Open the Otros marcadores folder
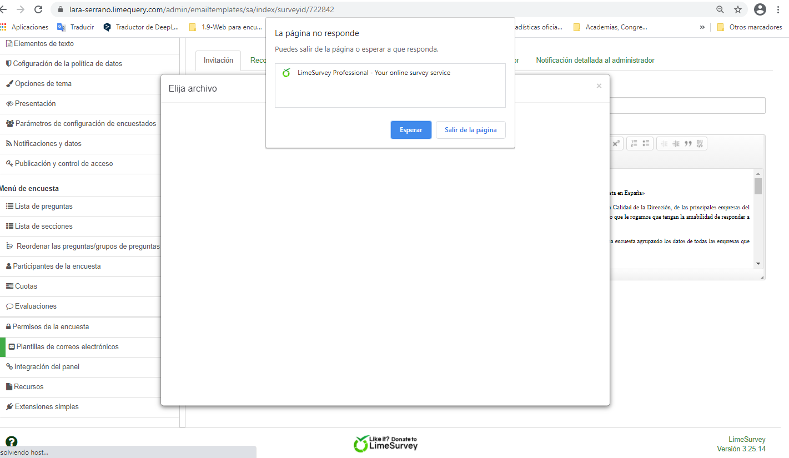This screenshot has width=789, height=458. point(749,27)
